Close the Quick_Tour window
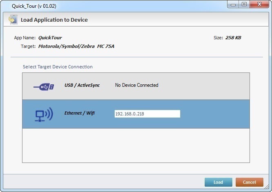 coord(259,5)
